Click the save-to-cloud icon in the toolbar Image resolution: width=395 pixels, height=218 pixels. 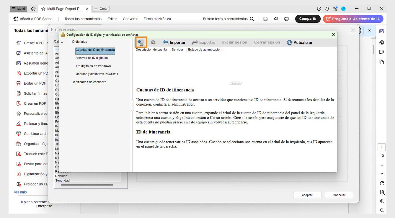[276, 19]
